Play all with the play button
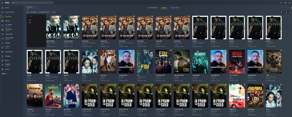The width and height of the screenshot is (292, 117). point(281,12)
